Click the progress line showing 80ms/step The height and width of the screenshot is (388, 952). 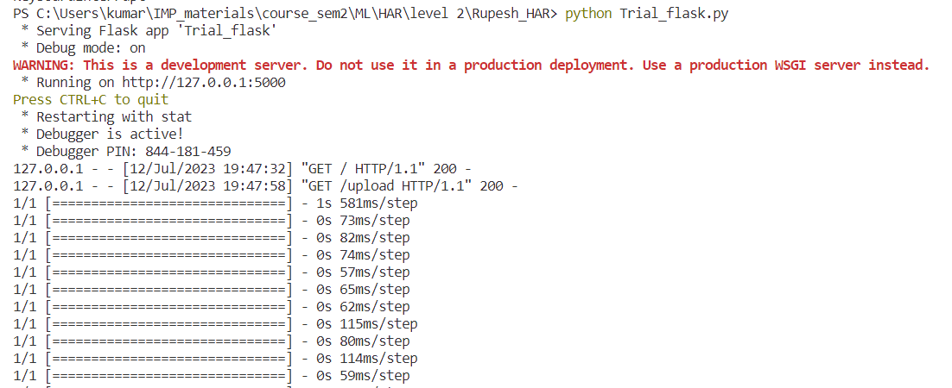212,341
